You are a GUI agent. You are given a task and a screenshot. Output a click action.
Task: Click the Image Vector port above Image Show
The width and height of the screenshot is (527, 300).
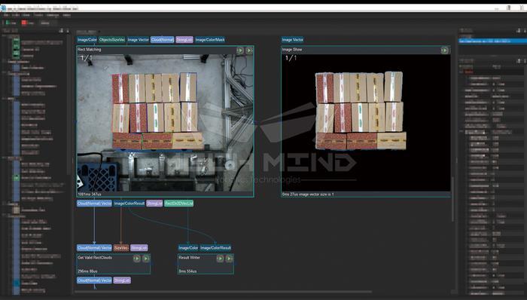[x=292, y=40]
